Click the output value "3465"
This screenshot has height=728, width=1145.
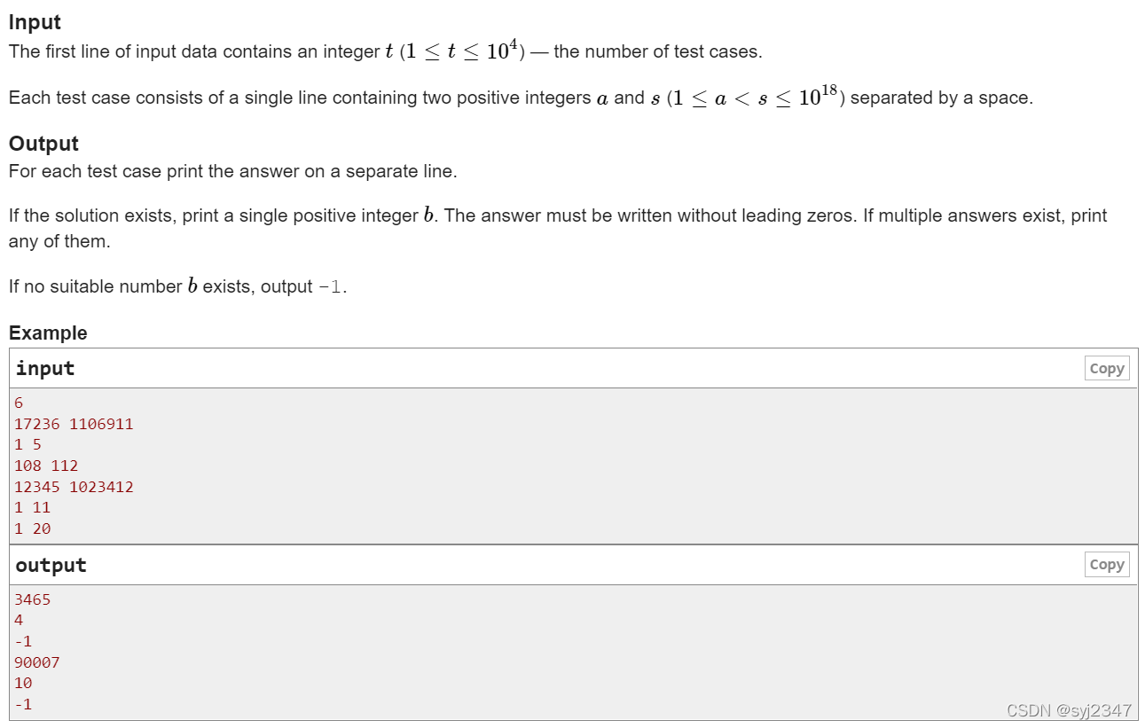(33, 599)
